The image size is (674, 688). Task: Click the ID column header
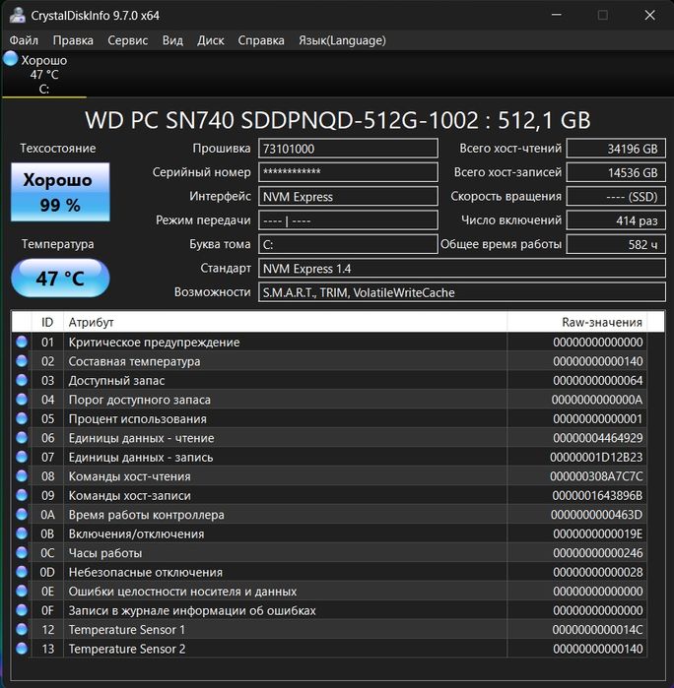click(47, 322)
